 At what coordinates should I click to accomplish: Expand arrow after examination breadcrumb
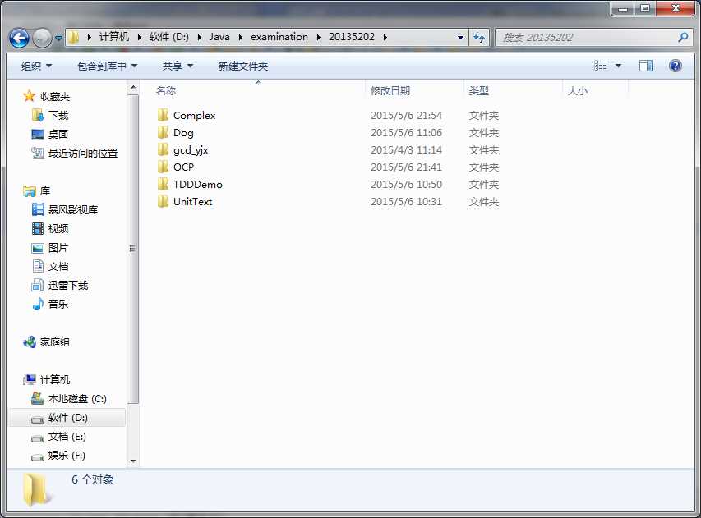pyautogui.click(x=318, y=37)
